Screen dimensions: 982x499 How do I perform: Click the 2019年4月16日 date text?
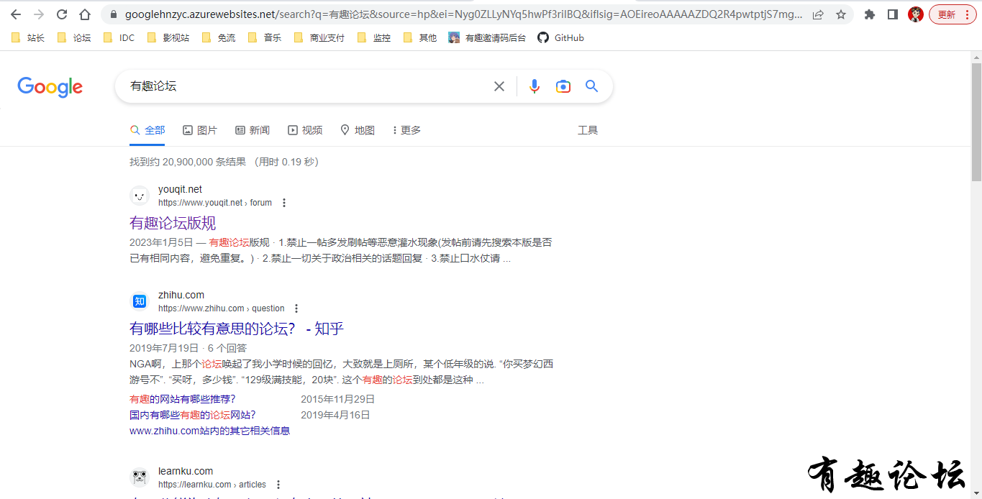coord(335,415)
